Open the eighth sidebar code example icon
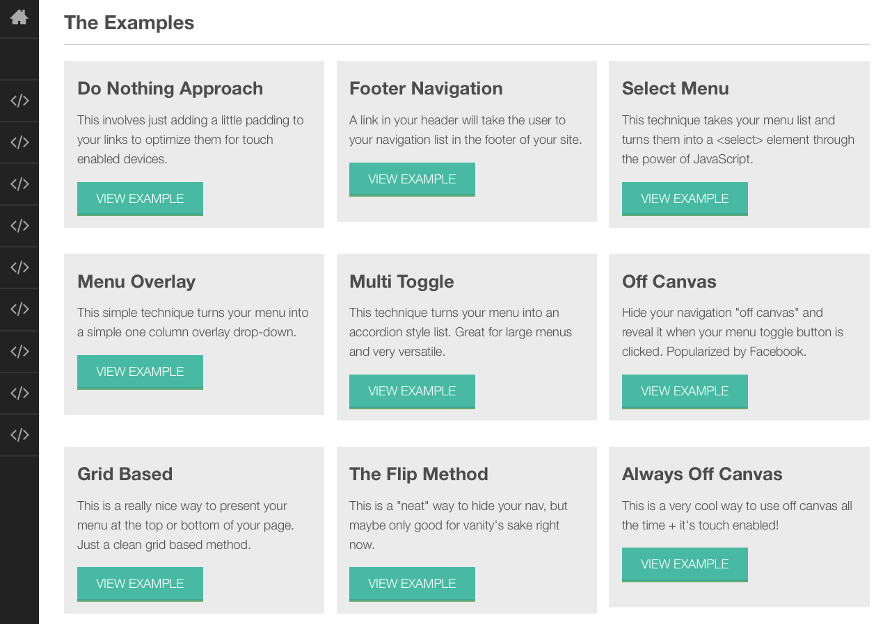The image size is (892, 624). (19, 393)
